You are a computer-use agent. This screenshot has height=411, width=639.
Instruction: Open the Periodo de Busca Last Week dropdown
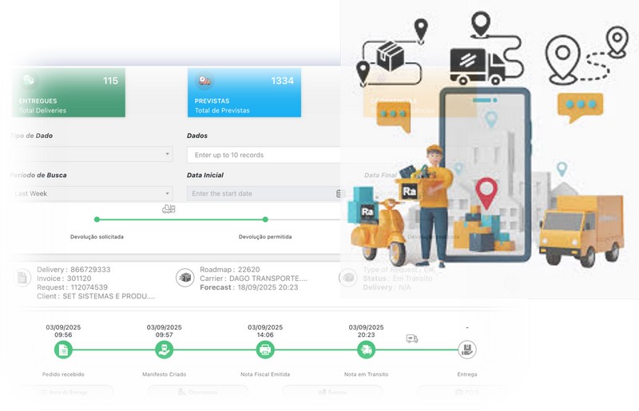(91, 193)
